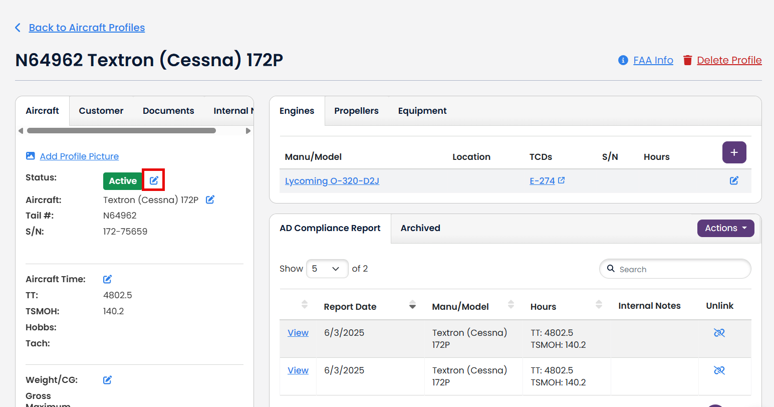
Task: Click the AD report Search field
Action: pos(681,269)
